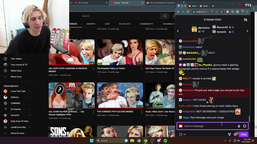
Task: Click the channel points icon in chat
Action: [x=181, y=134]
